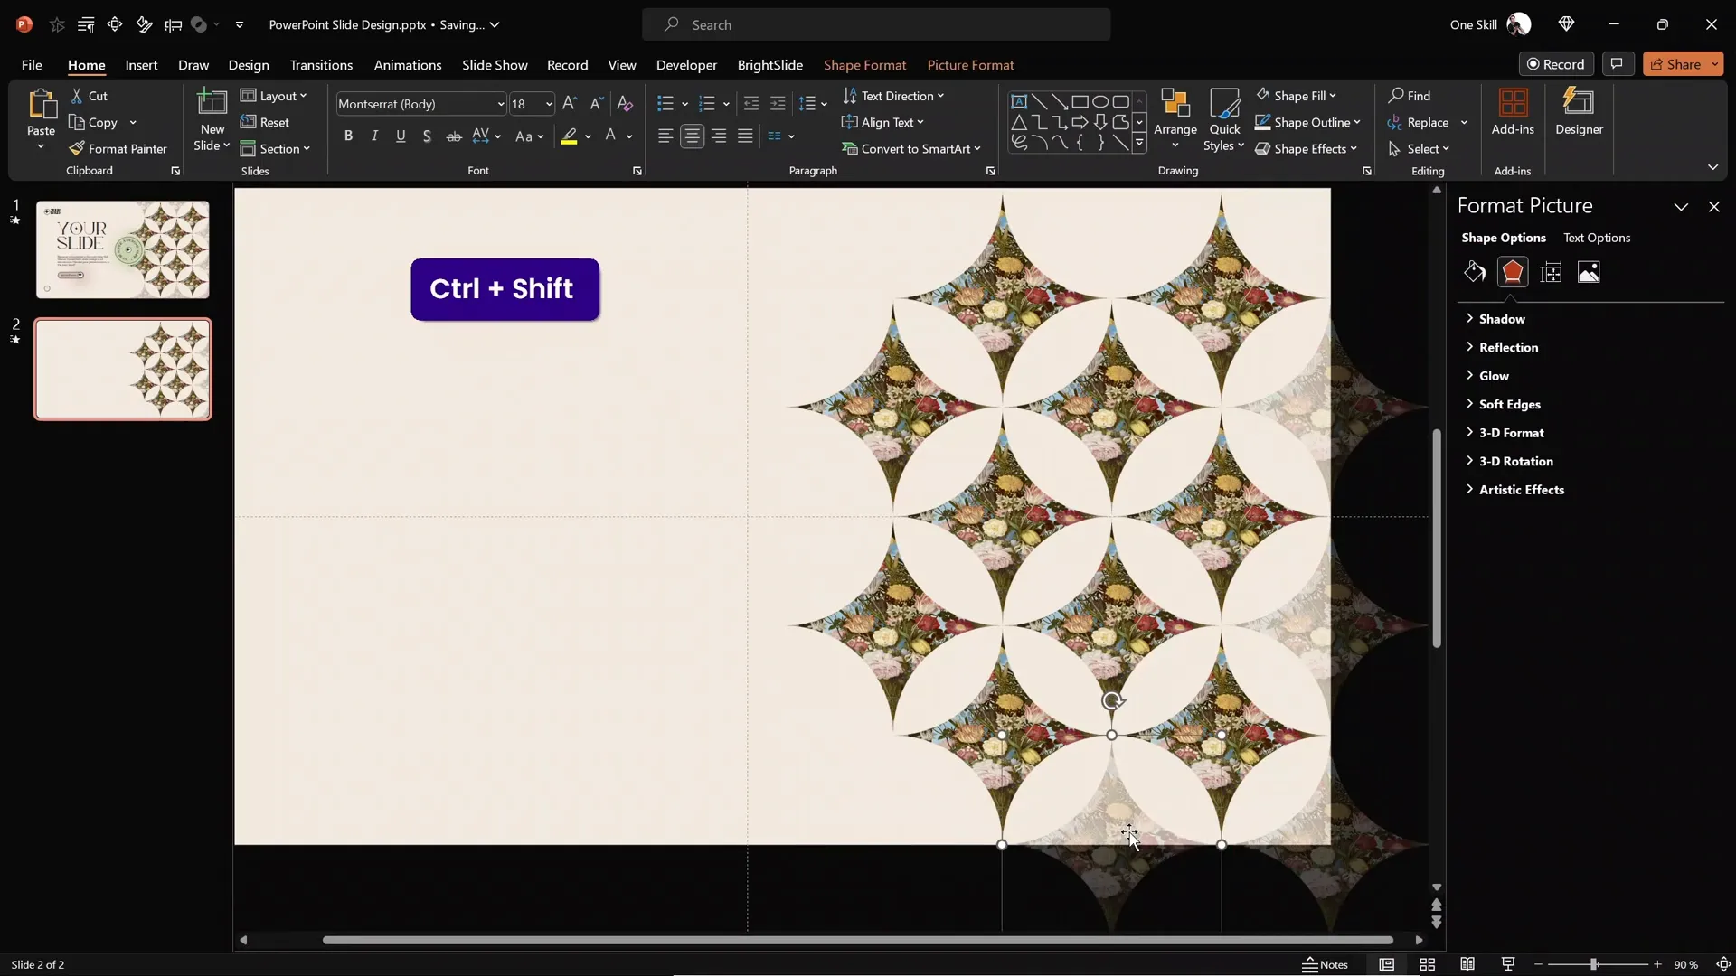
Task: Toggle Underline formatting
Action: [401, 136]
